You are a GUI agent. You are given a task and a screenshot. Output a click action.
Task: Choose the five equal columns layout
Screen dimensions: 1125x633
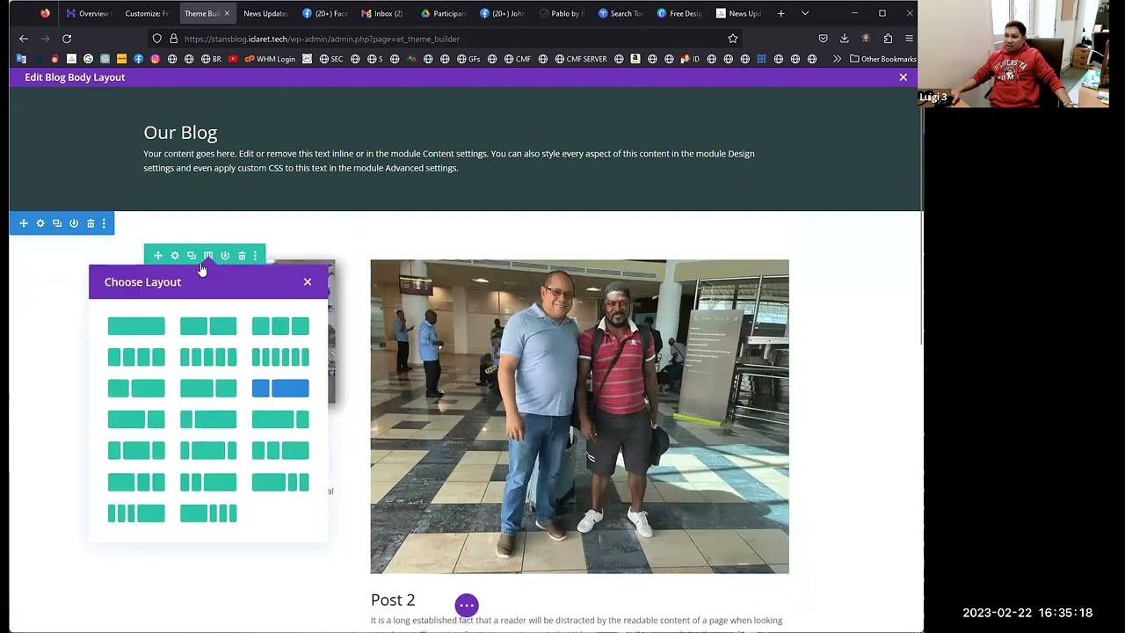point(208,357)
